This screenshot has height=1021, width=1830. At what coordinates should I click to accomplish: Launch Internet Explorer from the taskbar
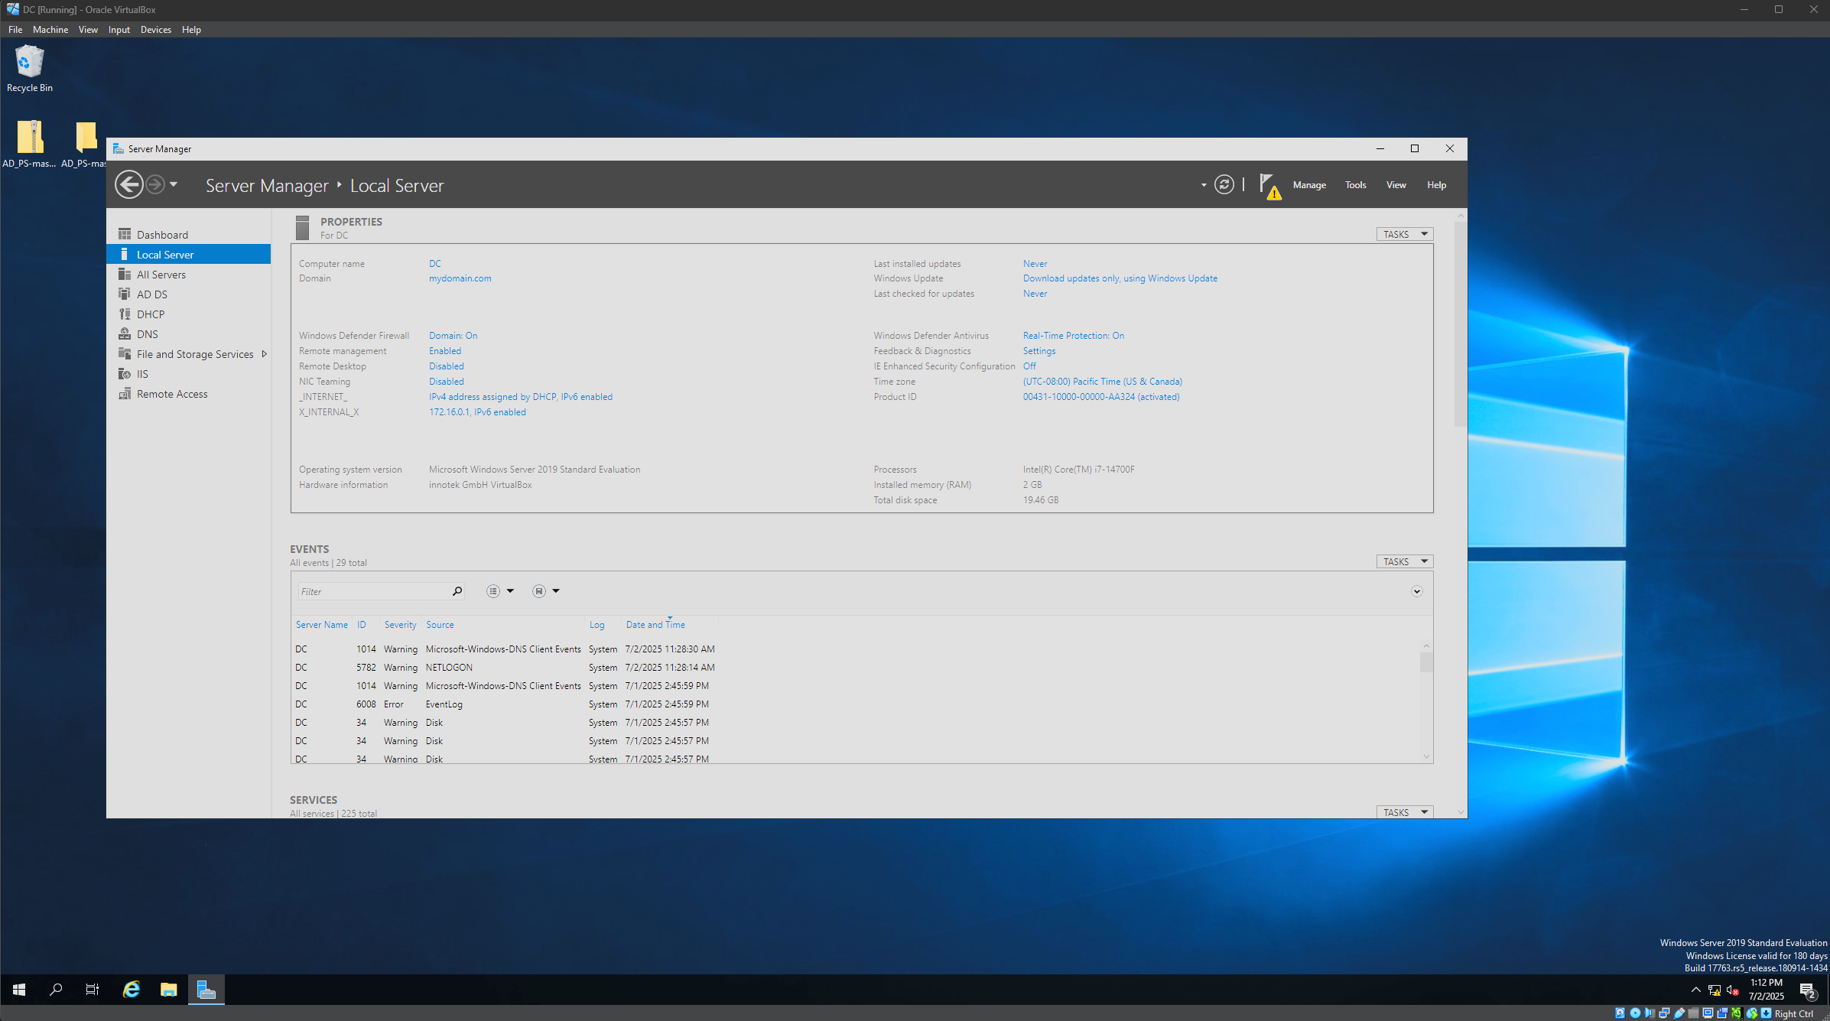[x=132, y=990]
